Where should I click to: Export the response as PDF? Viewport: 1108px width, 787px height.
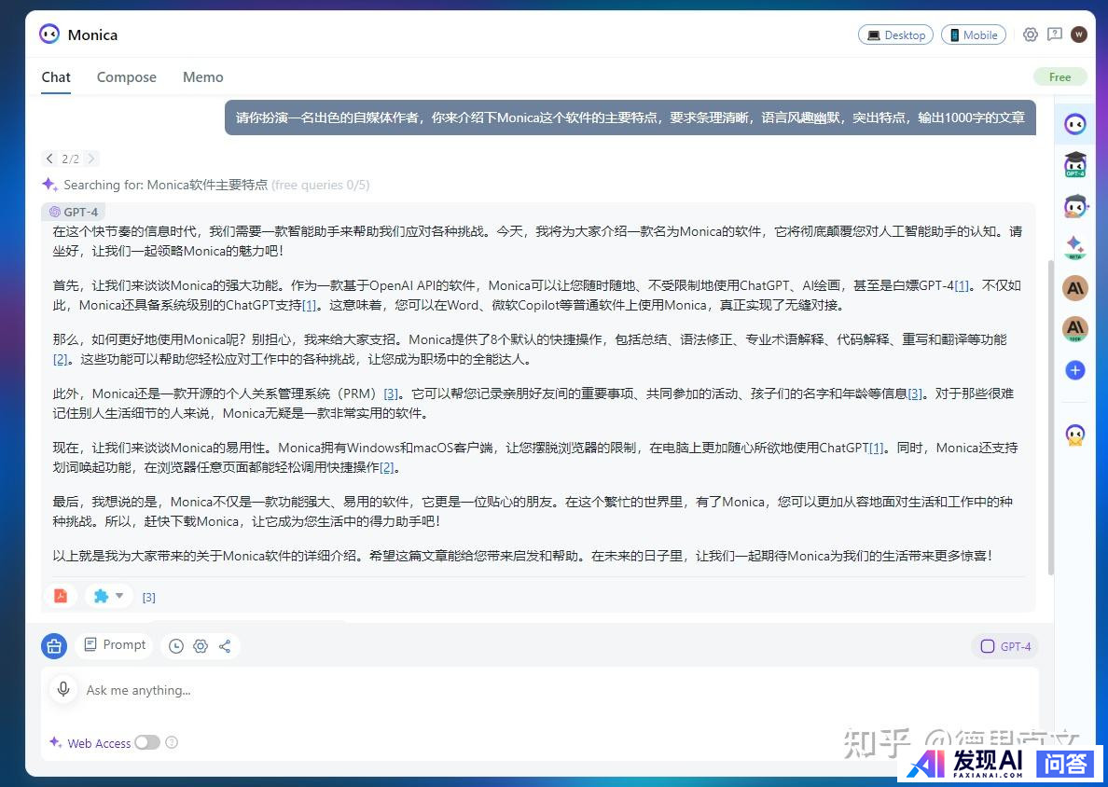(61, 596)
